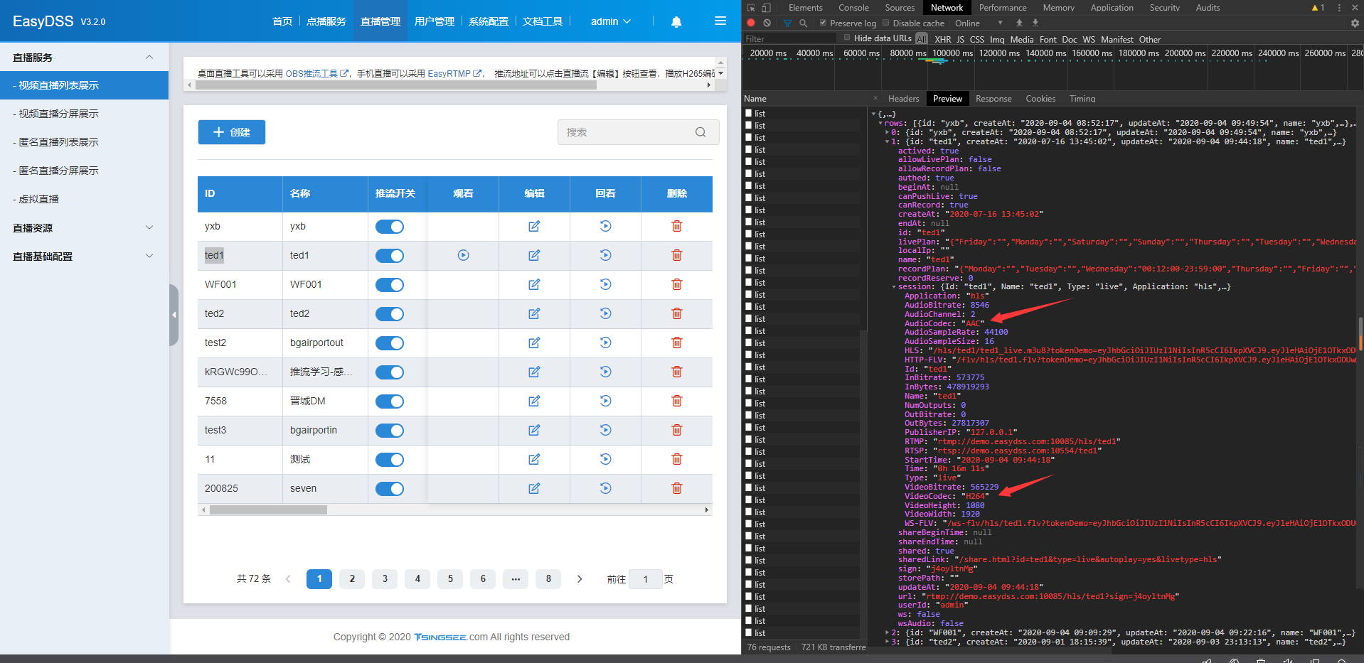The height and width of the screenshot is (663, 1364).
Task: Click the page jump number field
Action: pos(646,579)
